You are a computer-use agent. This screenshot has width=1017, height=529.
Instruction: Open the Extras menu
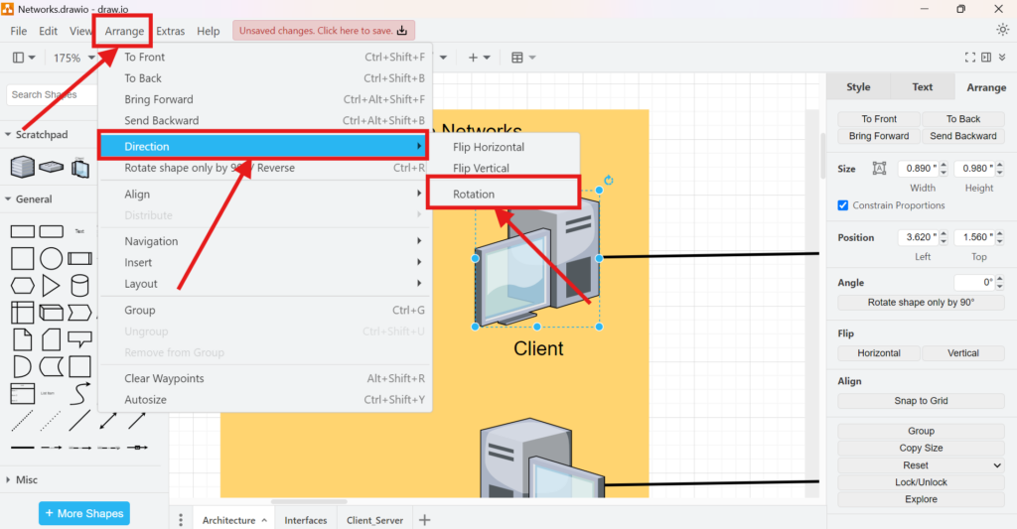(x=170, y=31)
